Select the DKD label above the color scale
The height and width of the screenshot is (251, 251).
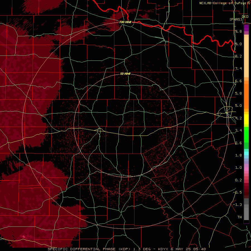click(245, 16)
